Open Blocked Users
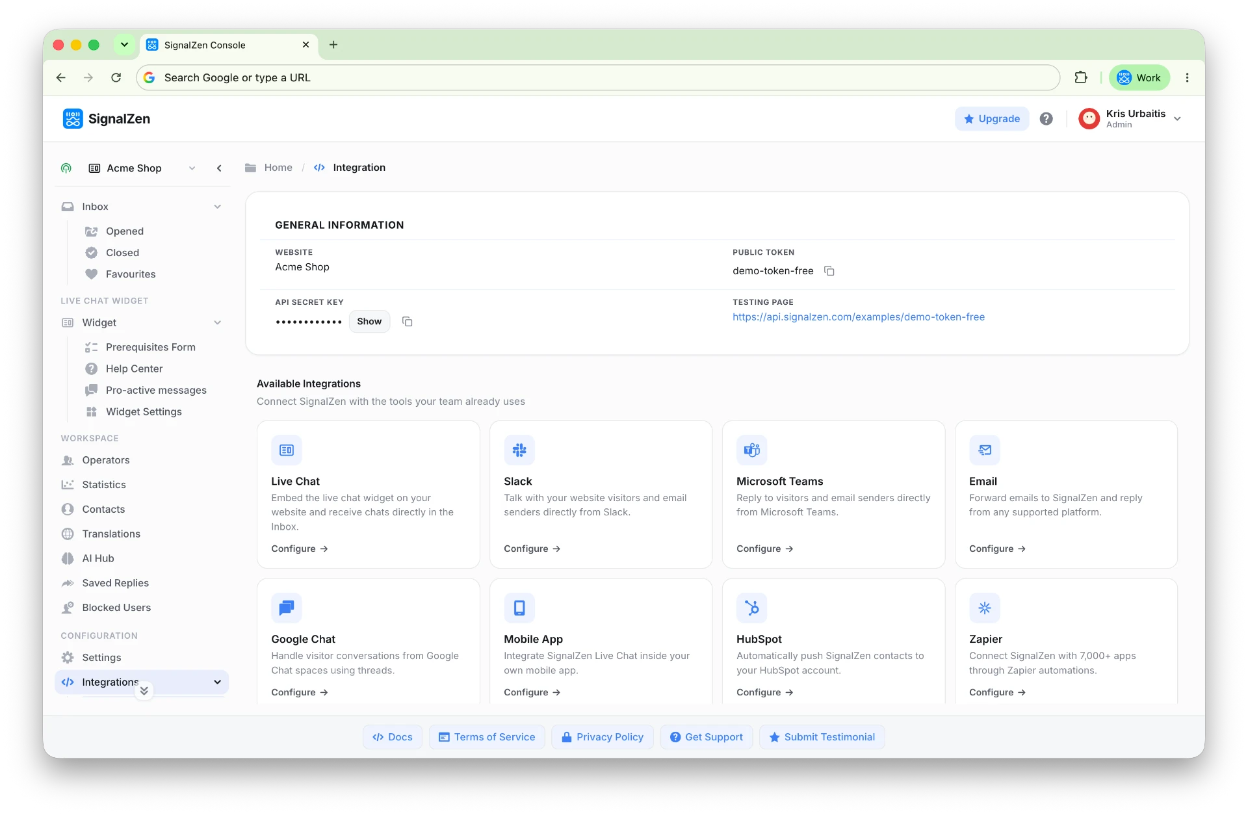 [x=116, y=608]
